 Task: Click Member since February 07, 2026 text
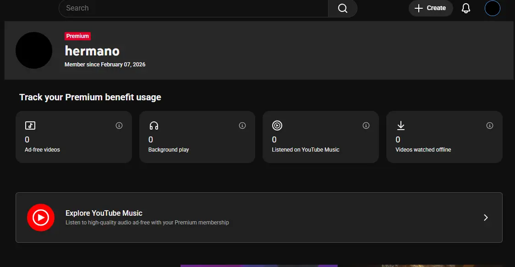[105, 65]
